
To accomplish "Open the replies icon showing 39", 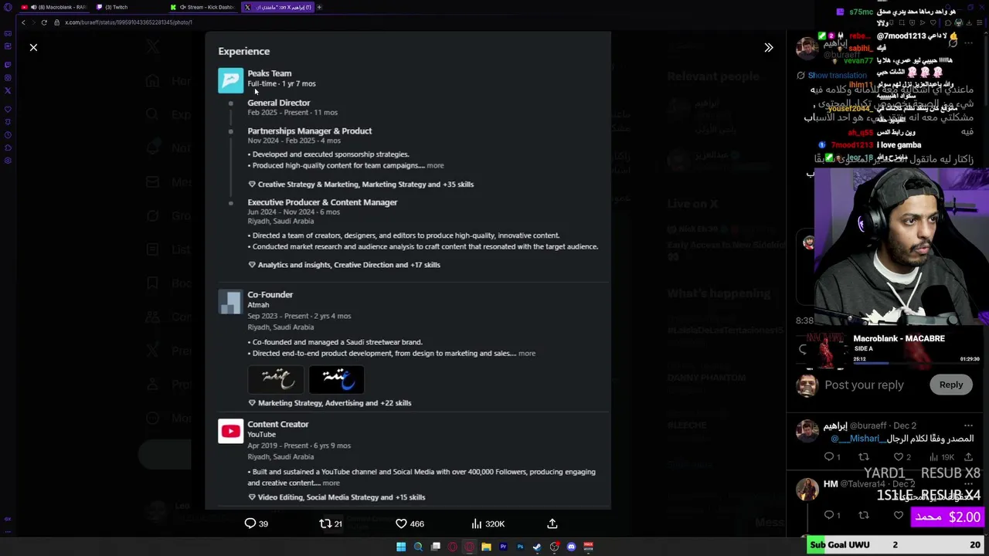I will coord(256,524).
